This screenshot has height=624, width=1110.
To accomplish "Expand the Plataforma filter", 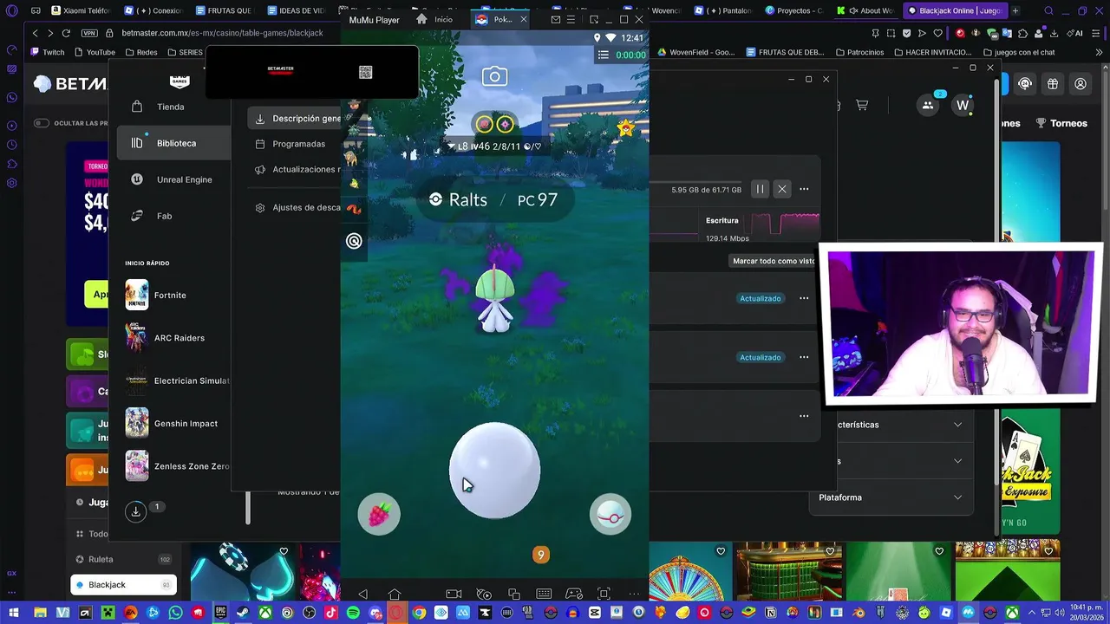I will pos(891,497).
